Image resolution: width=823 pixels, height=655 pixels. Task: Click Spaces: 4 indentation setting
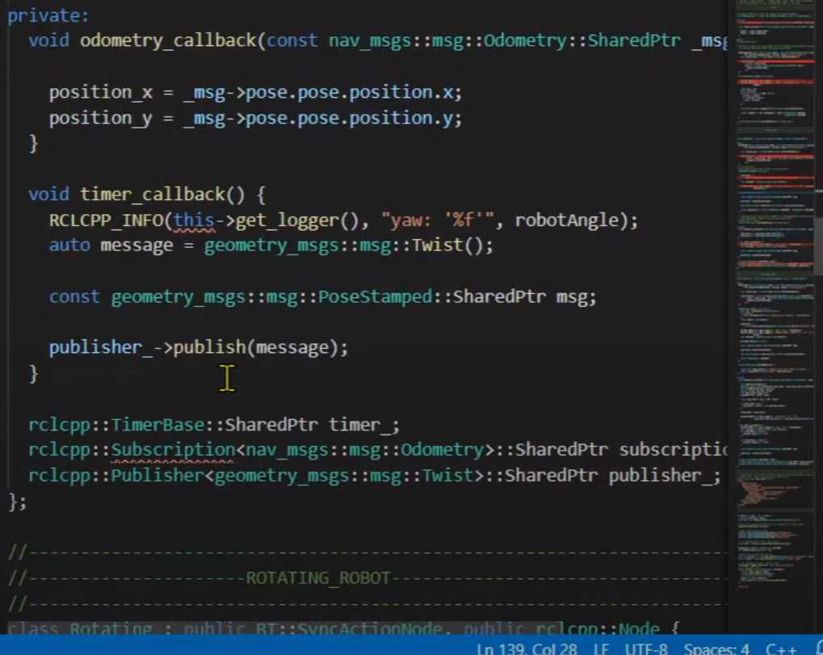[716, 649]
